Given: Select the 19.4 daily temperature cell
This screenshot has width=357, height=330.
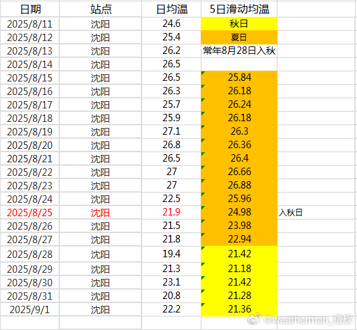Looking at the screenshot, I should [x=171, y=254].
